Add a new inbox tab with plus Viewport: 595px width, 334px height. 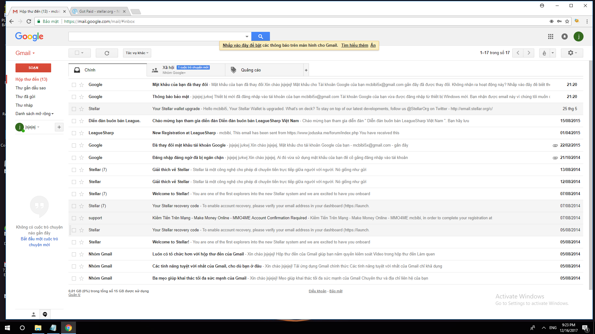[x=306, y=70]
